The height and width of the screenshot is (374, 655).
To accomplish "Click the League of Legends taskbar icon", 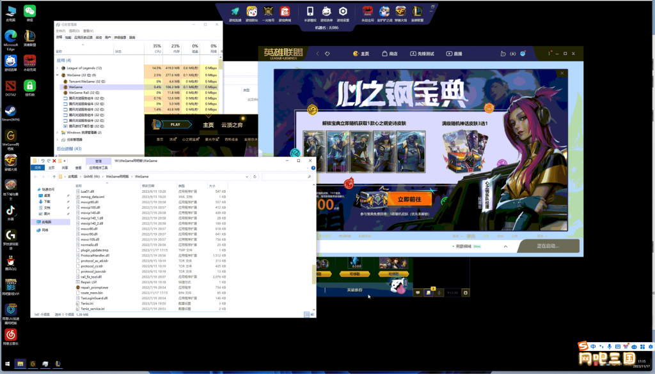I will [58, 364].
